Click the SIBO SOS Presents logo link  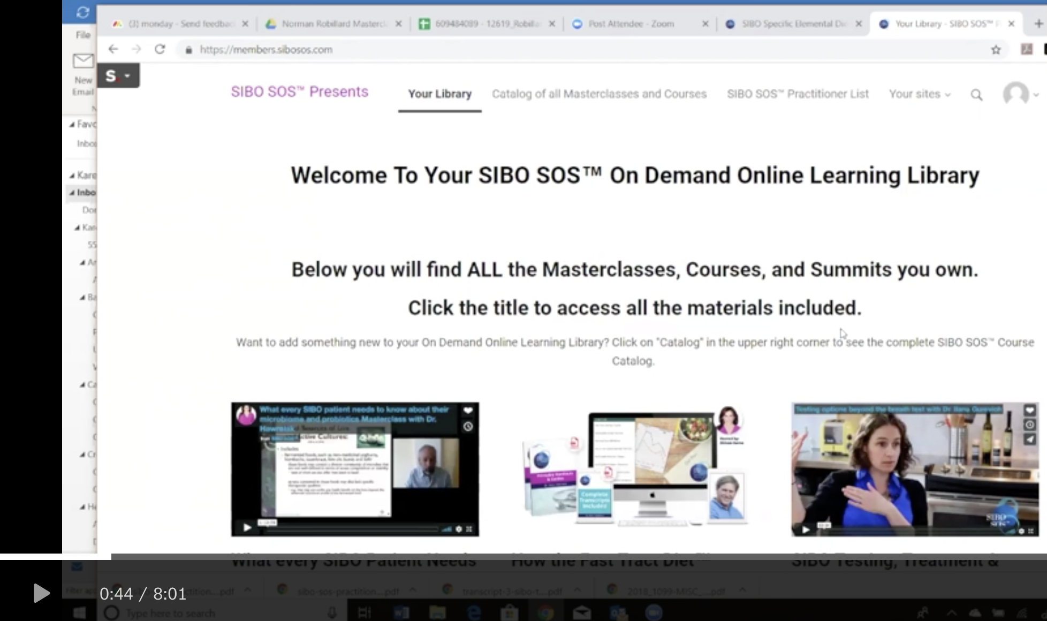click(x=299, y=92)
